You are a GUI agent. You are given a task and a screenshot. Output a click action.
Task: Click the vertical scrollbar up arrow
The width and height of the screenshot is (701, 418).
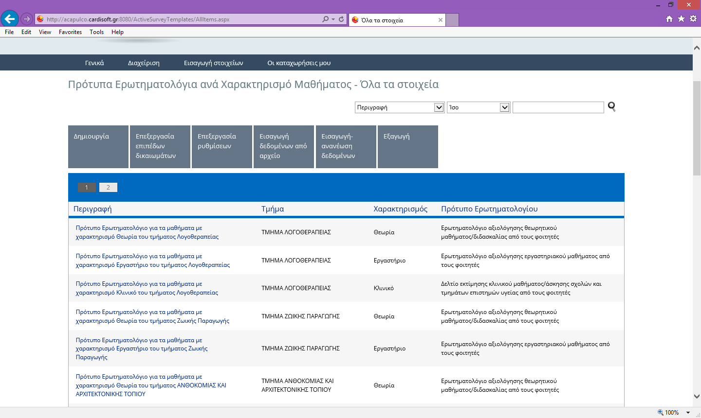[x=697, y=48]
